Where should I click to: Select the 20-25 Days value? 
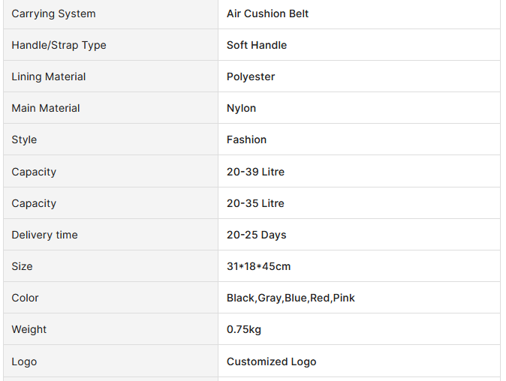(x=257, y=235)
